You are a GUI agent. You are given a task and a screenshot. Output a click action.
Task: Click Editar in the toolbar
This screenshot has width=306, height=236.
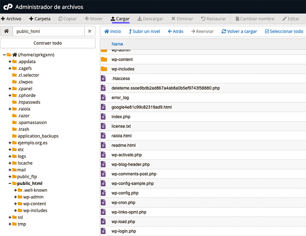point(291,19)
